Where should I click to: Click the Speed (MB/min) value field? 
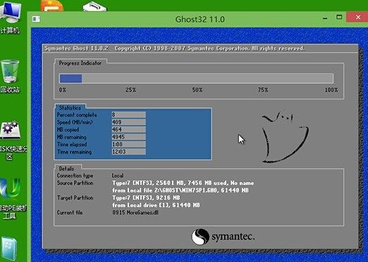tap(128, 122)
